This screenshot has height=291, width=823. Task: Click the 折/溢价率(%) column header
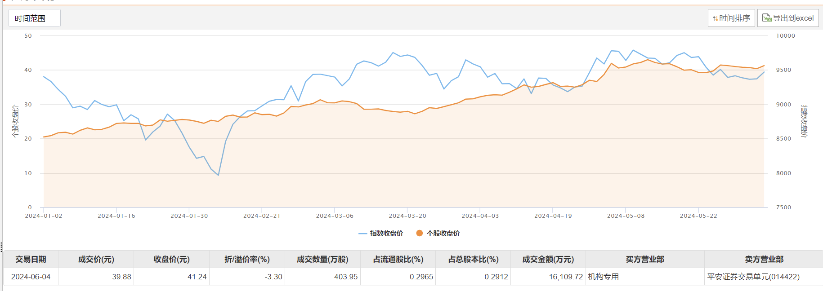tap(247, 260)
